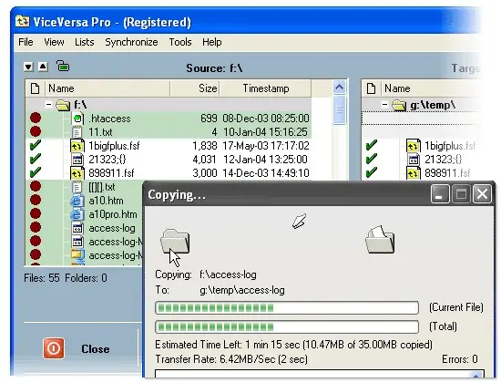Click the Current File progress bar

coord(287,308)
